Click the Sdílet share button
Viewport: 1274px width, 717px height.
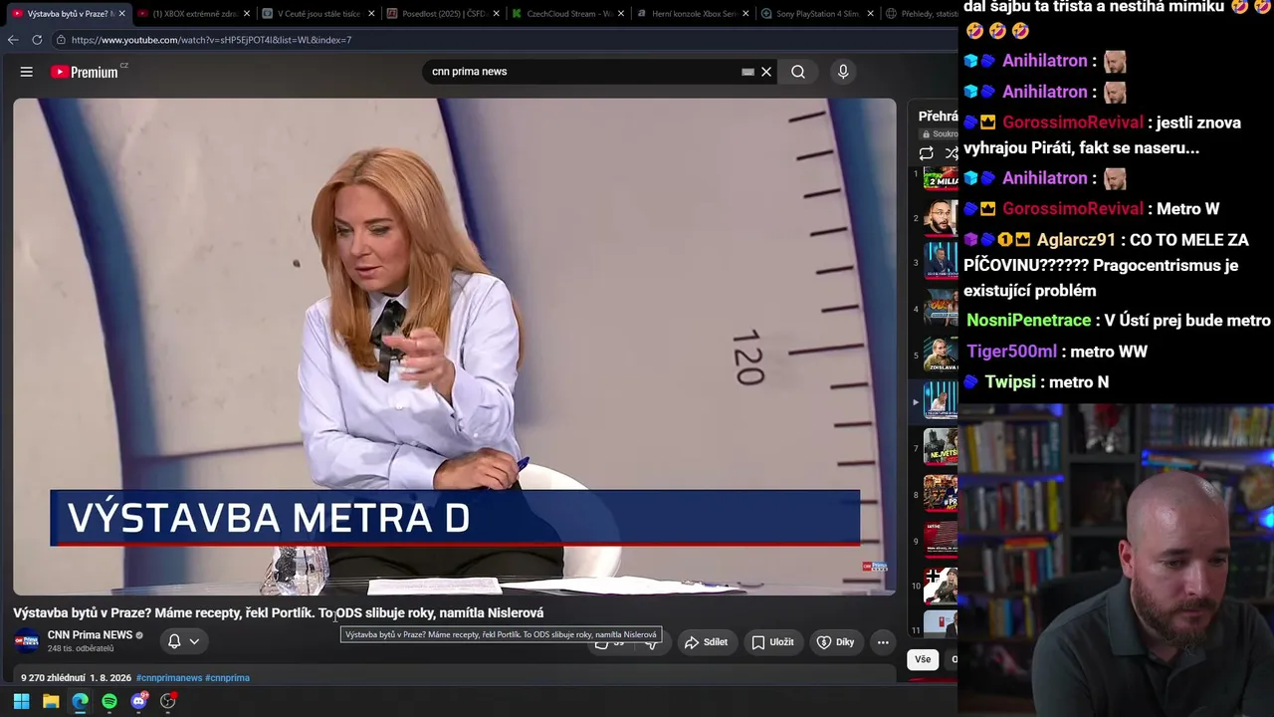tap(707, 642)
